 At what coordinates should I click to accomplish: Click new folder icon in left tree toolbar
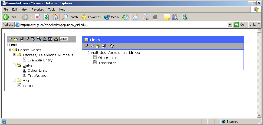pos(16,39)
